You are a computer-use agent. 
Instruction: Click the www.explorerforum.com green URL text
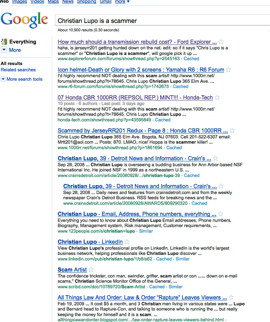point(118,59)
